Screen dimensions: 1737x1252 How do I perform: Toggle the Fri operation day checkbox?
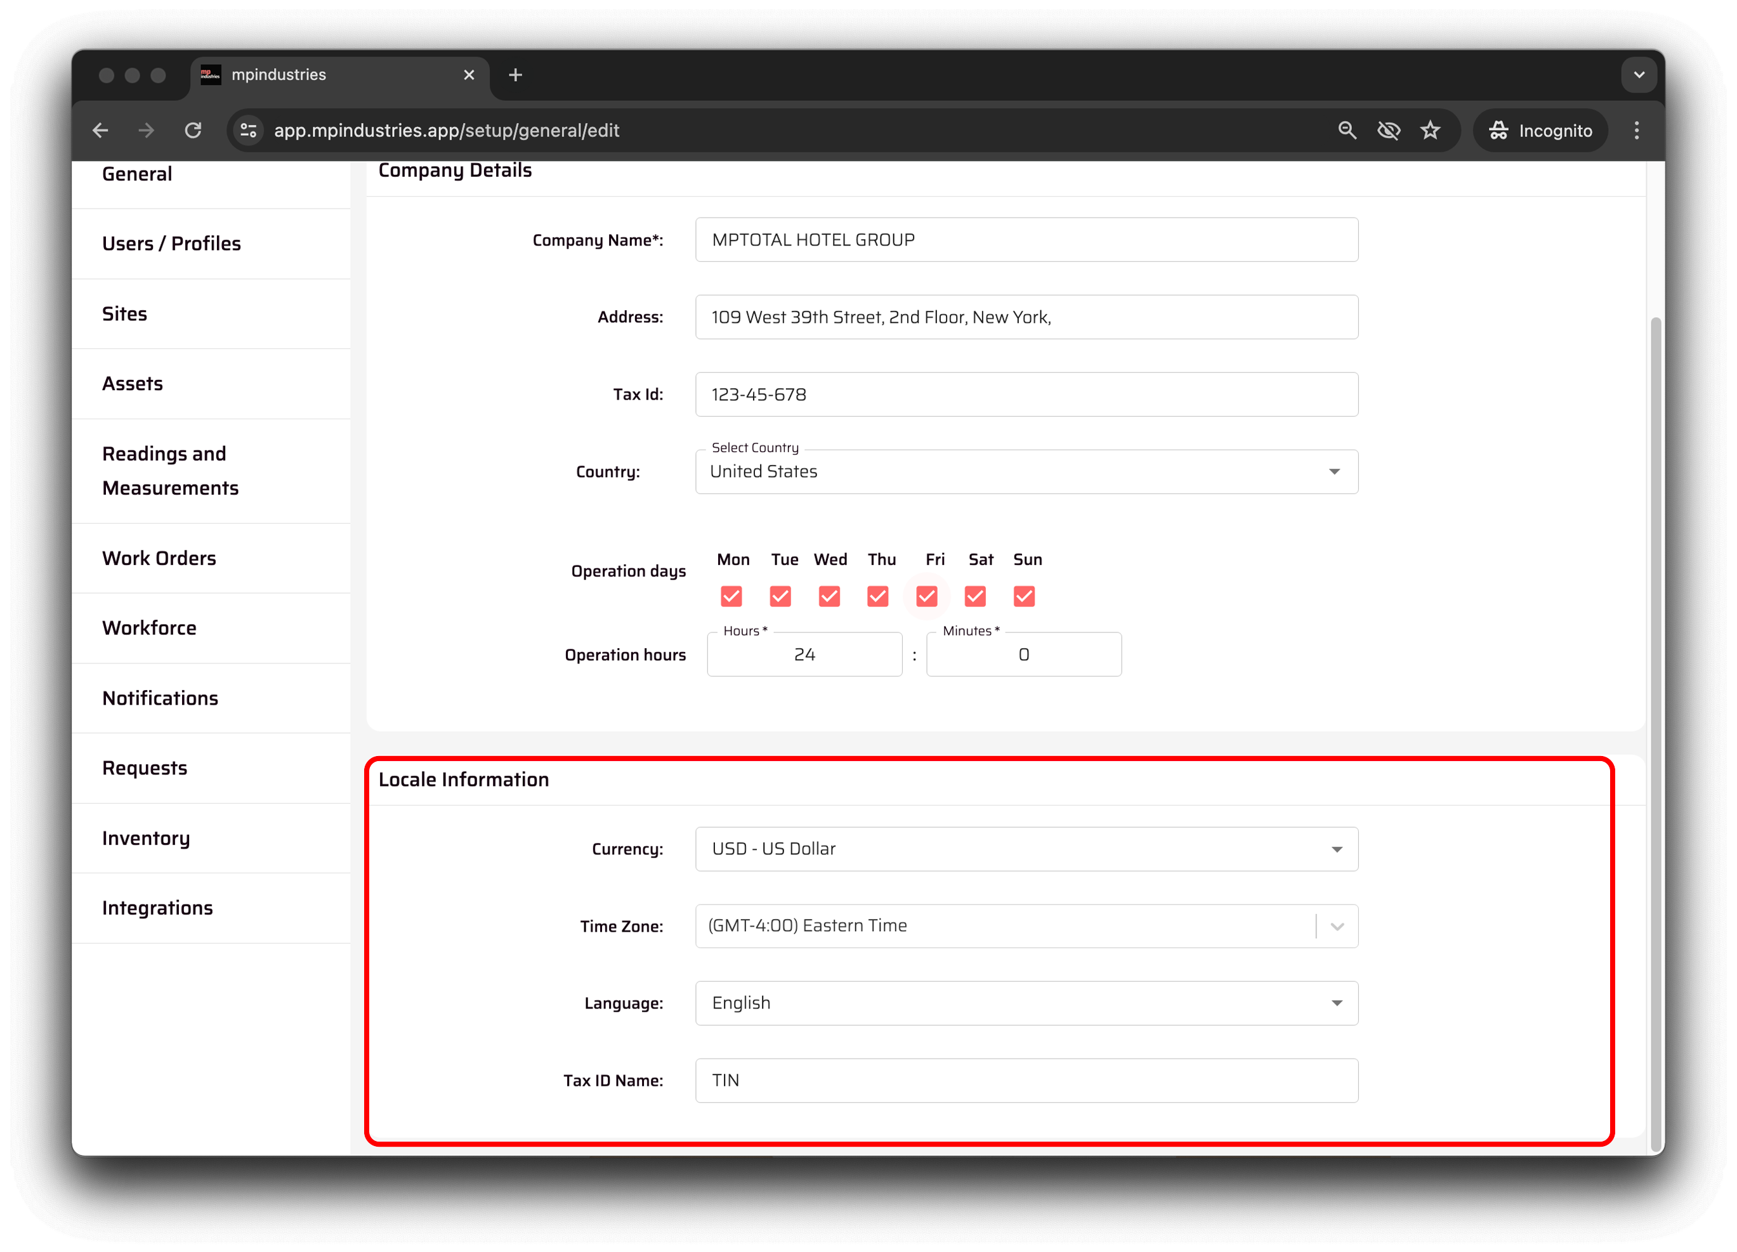point(926,596)
